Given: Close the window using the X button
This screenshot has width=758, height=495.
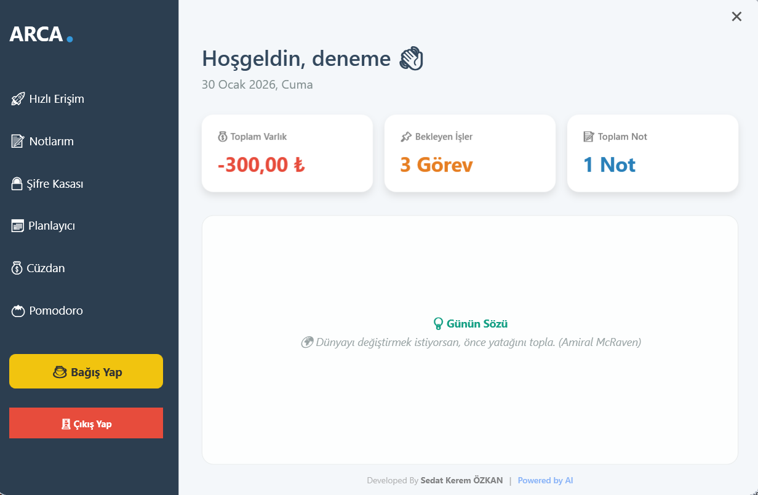Looking at the screenshot, I should [736, 17].
